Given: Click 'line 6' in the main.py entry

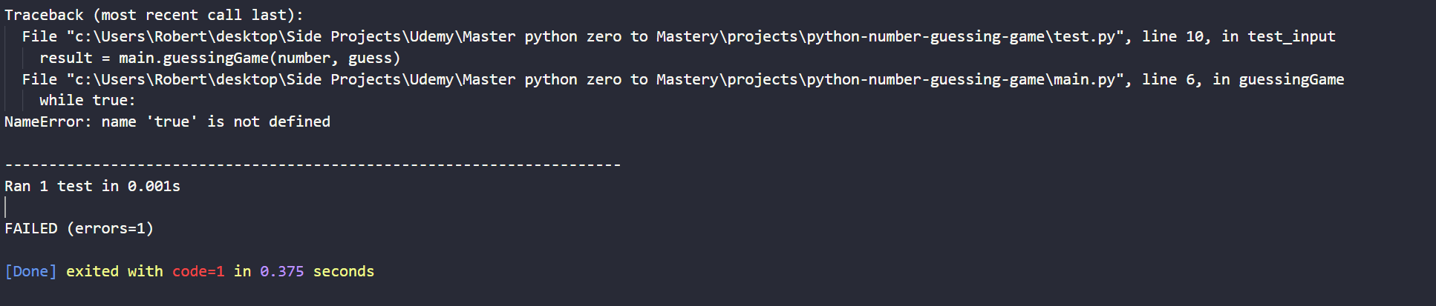Looking at the screenshot, I should coord(1169,79).
